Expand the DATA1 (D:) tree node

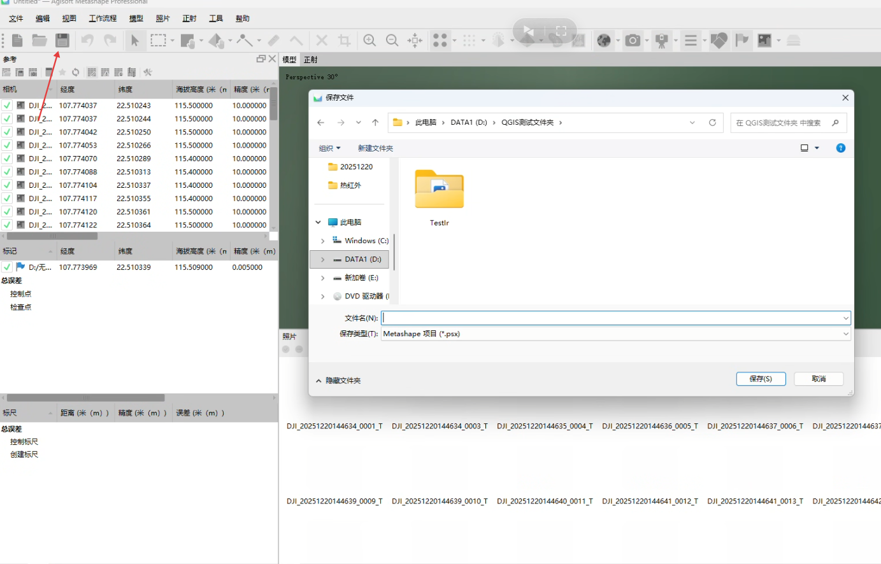(x=322, y=260)
